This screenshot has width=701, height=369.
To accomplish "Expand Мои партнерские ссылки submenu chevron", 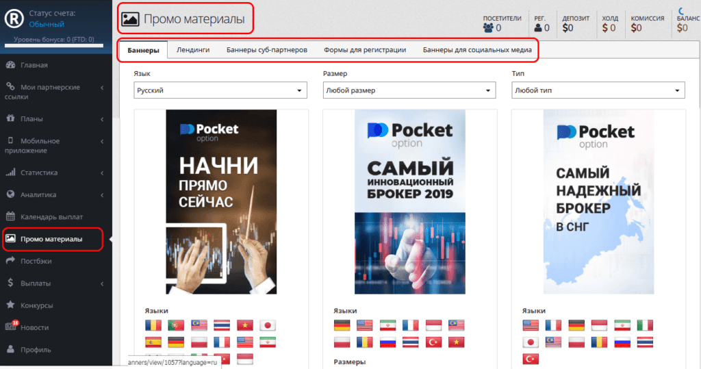I will pos(102,88).
